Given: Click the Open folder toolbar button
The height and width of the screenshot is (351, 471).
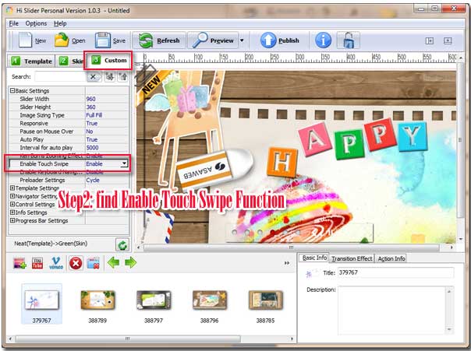Looking at the screenshot, I should tap(70, 40).
